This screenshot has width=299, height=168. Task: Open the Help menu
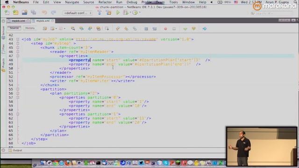[x=202, y=2]
